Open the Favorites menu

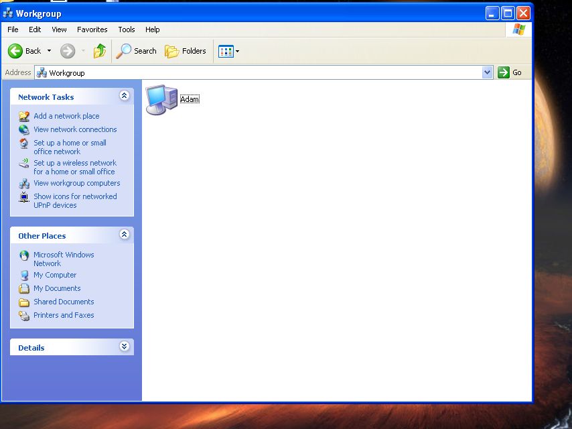pyautogui.click(x=92, y=29)
